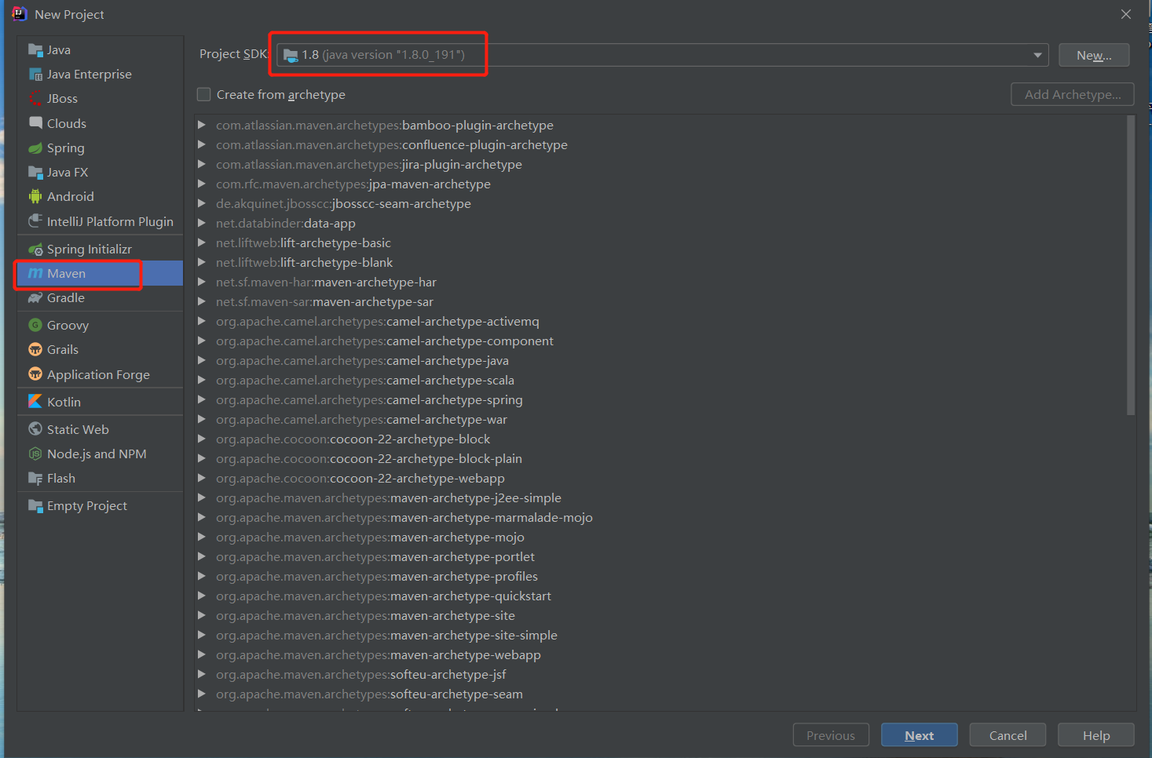The image size is (1152, 758).
Task: Click the Spring leaf icon
Action: 35,148
